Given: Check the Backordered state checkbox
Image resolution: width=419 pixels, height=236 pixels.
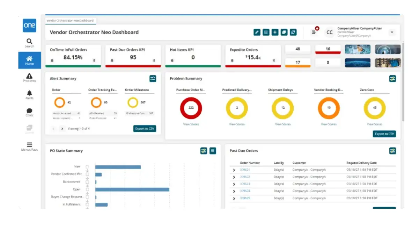Looking at the screenshot, I should (87, 182).
